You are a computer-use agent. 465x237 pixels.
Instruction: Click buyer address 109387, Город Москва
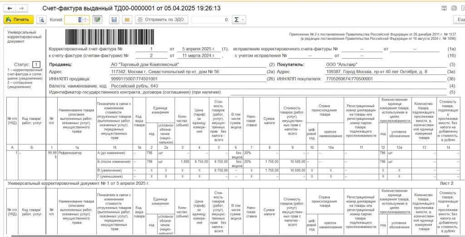coord(376,72)
